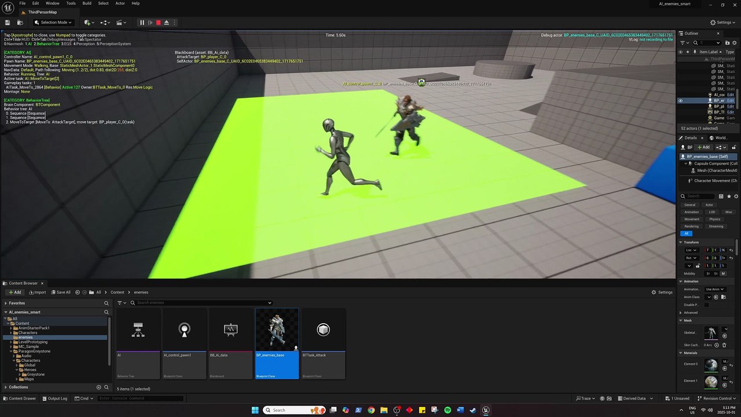
Task: Open the Window menu
Action: 53,3
